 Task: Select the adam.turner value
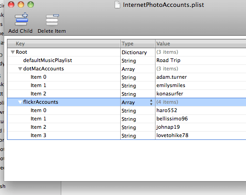(x=171, y=77)
